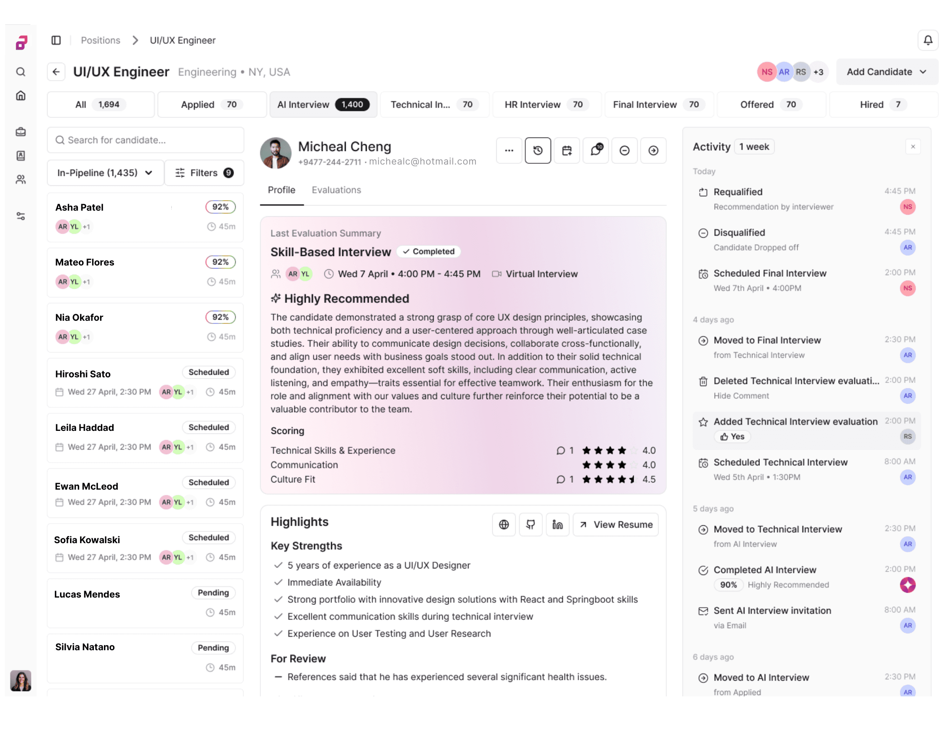The height and width of the screenshot is (729, 949).
Task: Open the candidate activity history icon
Action: pos(538,151)
